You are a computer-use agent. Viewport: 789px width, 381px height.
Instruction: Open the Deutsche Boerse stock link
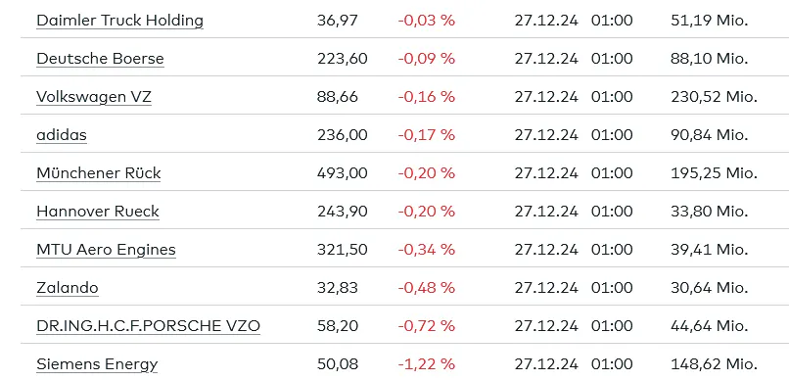coord(100,59)
